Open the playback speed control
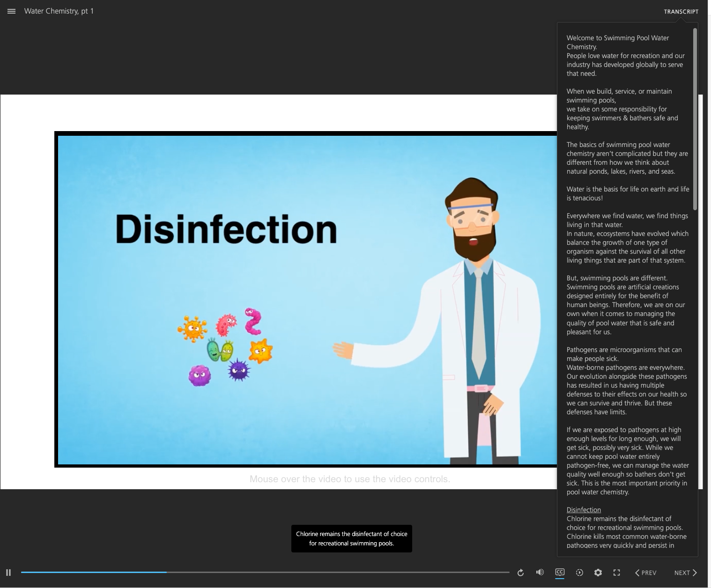The width and height of the screenshot is (711, 588). pos(579,573)
